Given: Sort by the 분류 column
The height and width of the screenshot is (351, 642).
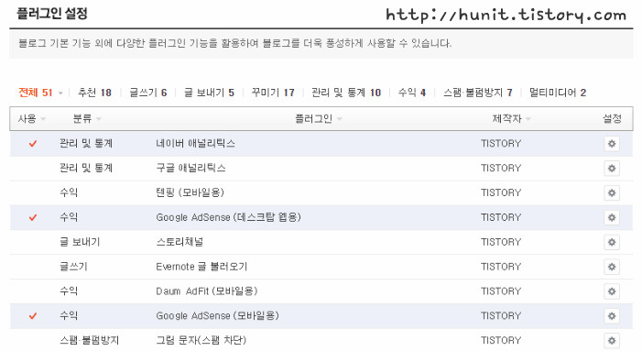Looking at the screenshot, I should click(x=86, y=119).
